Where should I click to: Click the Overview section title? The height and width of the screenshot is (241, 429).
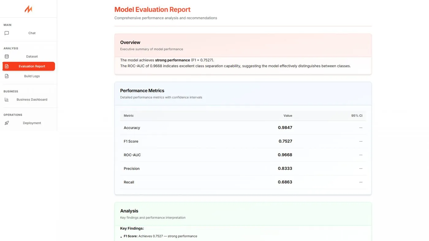coord(130,43)
